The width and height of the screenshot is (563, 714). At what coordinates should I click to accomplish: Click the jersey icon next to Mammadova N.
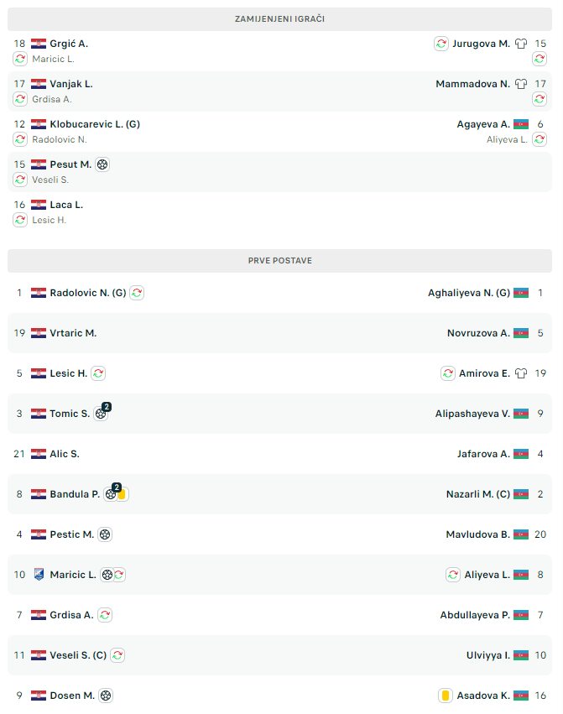pyautogui.click(x=521, y=84)
